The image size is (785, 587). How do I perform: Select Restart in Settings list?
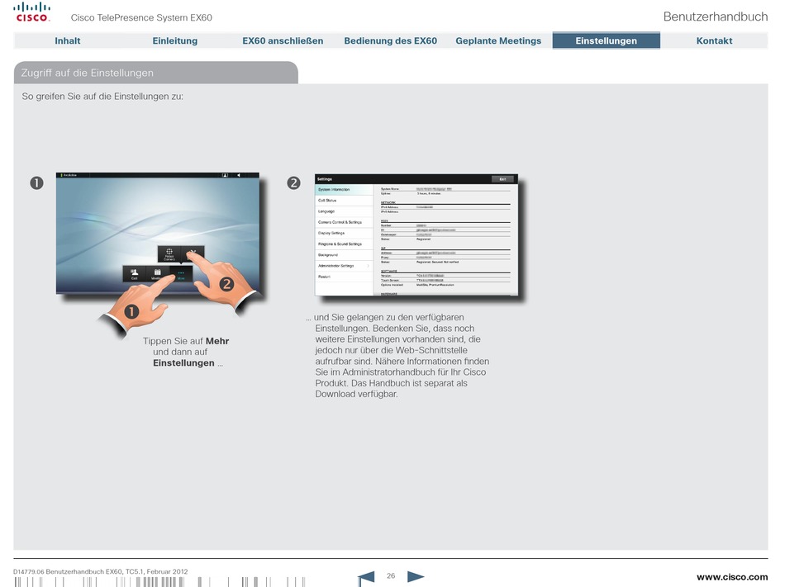pos(344,277)
